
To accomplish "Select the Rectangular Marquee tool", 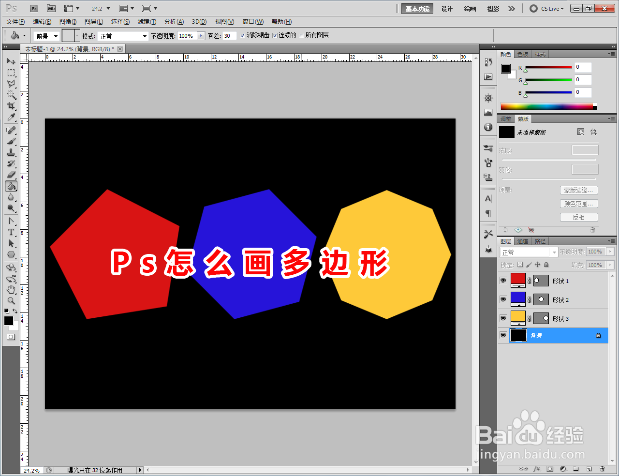I will coord(11,73).
